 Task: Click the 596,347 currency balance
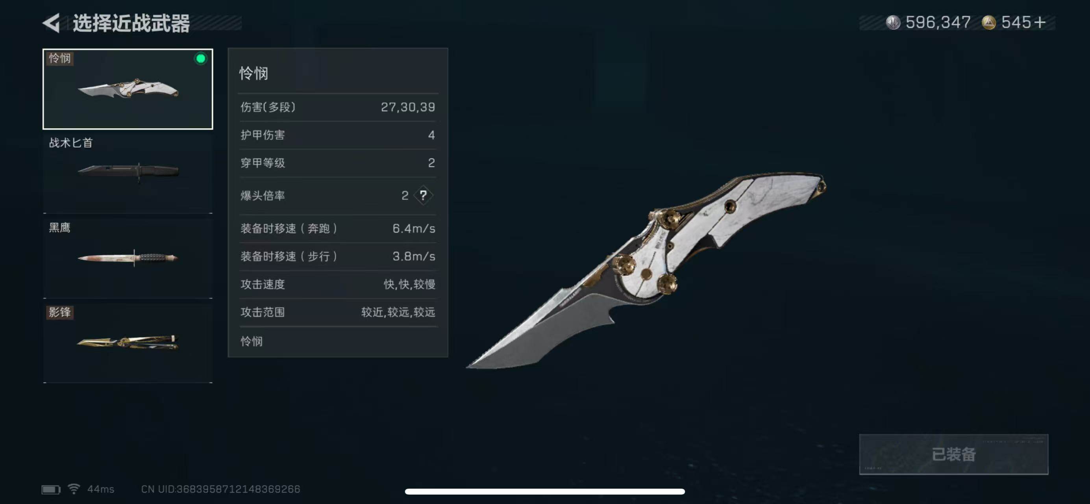938,22
